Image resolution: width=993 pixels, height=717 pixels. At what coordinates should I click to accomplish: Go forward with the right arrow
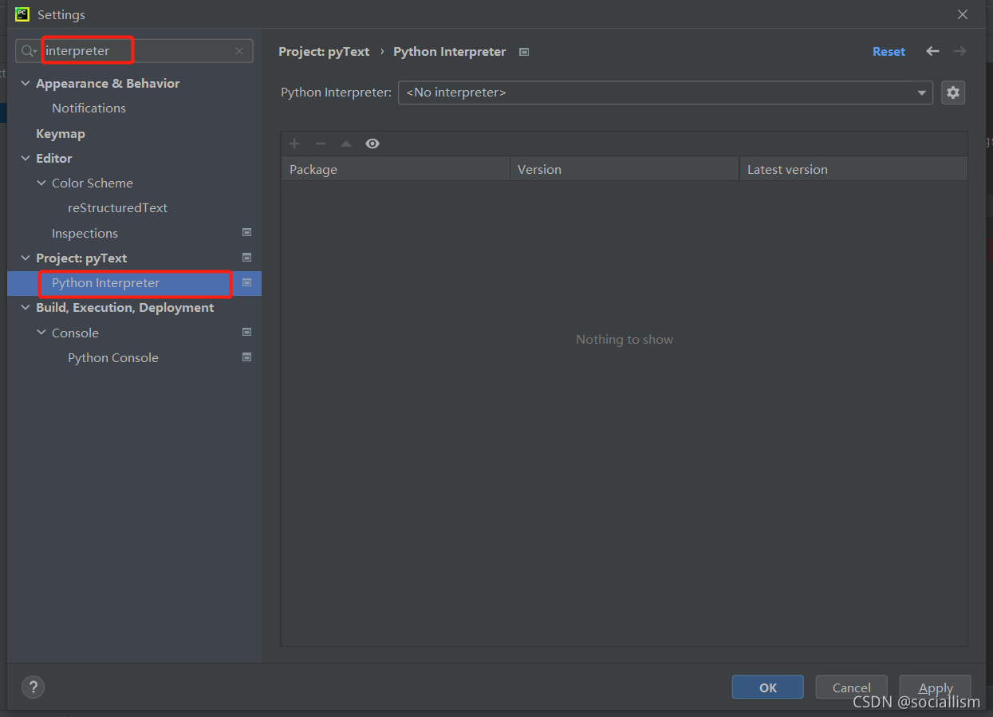pos(960,51)
